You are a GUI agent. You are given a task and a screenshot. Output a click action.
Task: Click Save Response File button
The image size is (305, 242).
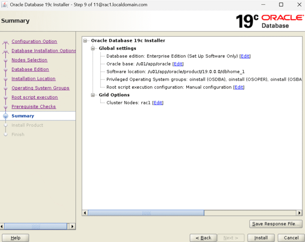[x=276, y=224]
